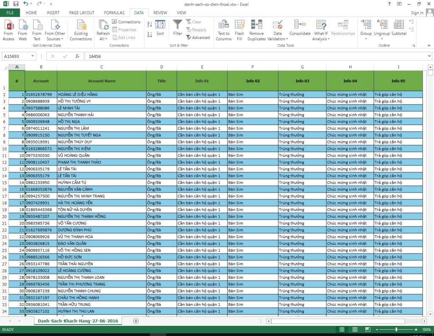Click the Connections button in ribbon
Image resolution: width=434 pixels, height=336 pixels.
[x=126, y=22]
